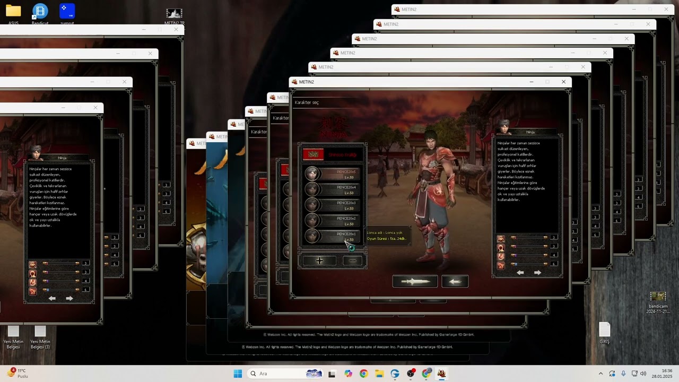Adjust the front window stat slider showing 6

(529, 264)
